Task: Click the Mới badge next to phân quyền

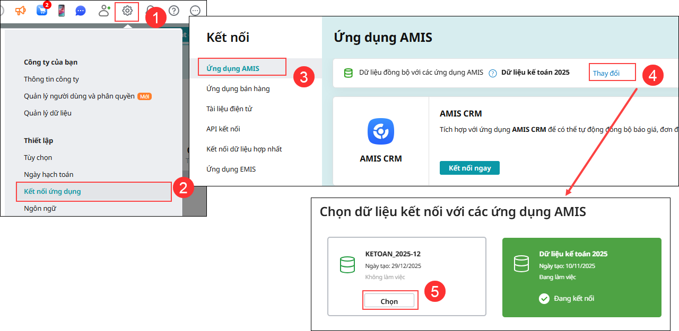Action: (144, 96)
